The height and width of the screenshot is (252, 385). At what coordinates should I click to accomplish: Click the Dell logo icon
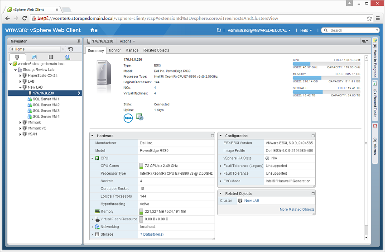[x=128, y=118]
